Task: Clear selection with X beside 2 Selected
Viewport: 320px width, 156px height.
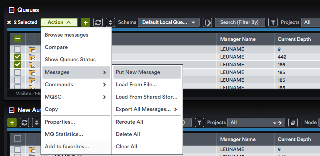Action: (x=9, y=22)
